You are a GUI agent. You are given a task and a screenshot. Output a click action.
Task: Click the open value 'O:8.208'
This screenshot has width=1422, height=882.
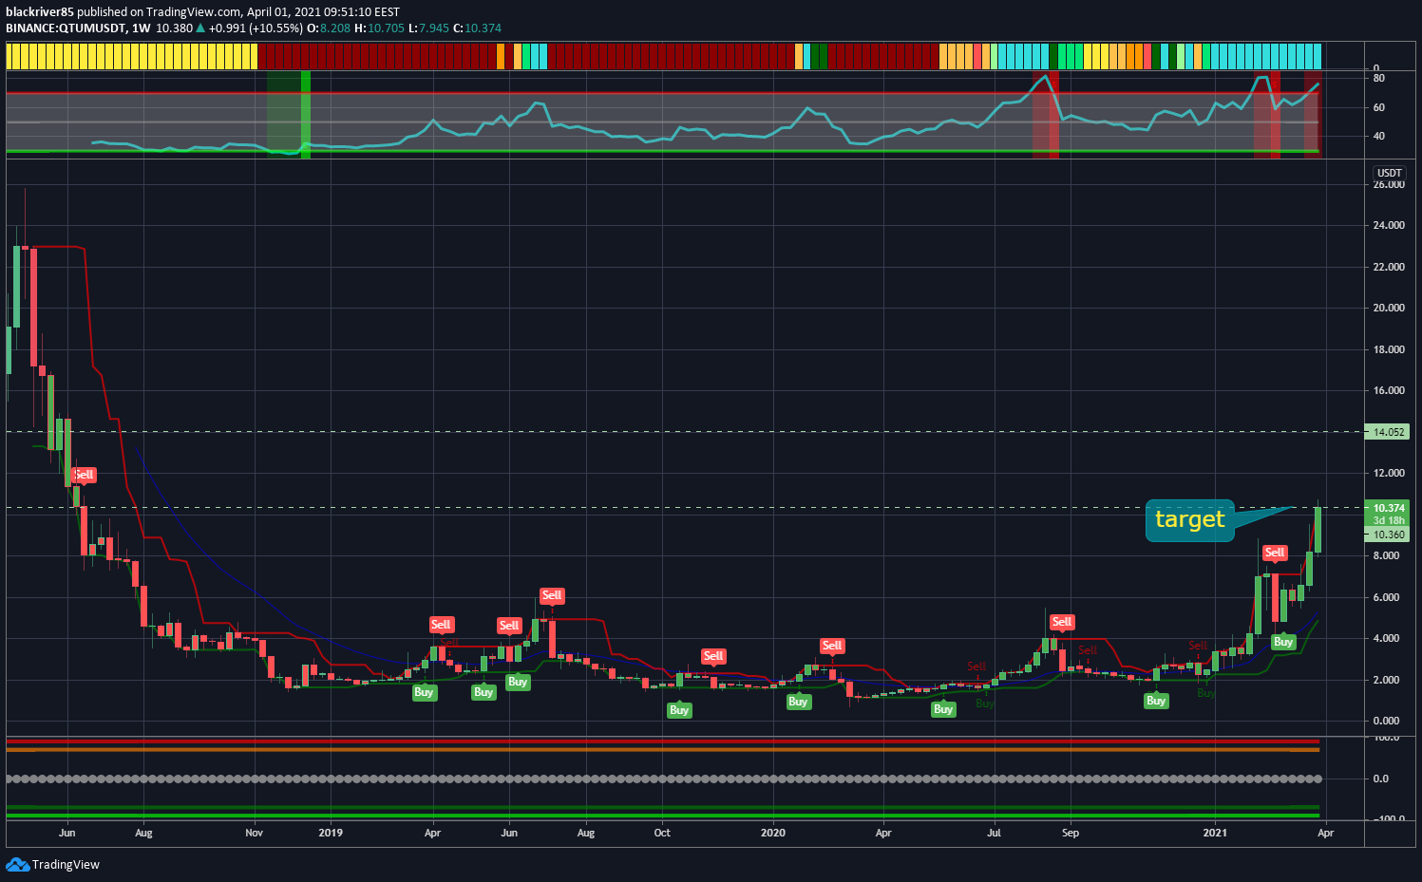click(x=329, y=28)
